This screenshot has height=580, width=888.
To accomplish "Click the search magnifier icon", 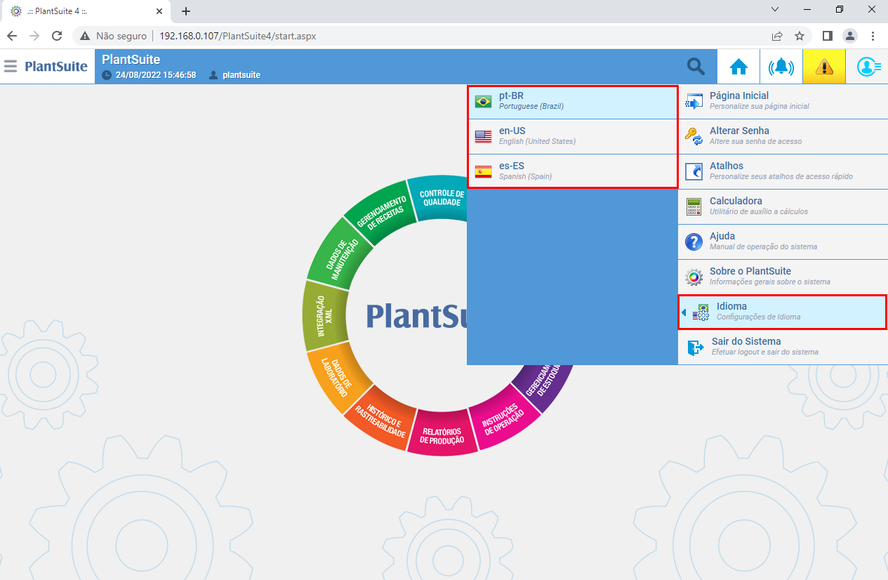I will 696,67.
